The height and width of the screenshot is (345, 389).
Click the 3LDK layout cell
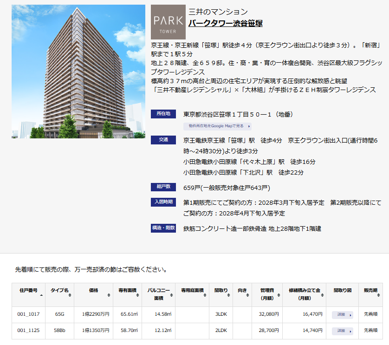pos(221,314)
